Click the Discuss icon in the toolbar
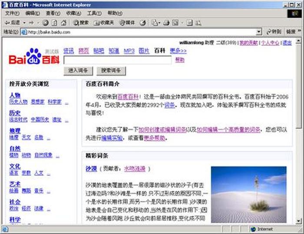The width and height of the screenshot is (304, 234). pos(189,23)
